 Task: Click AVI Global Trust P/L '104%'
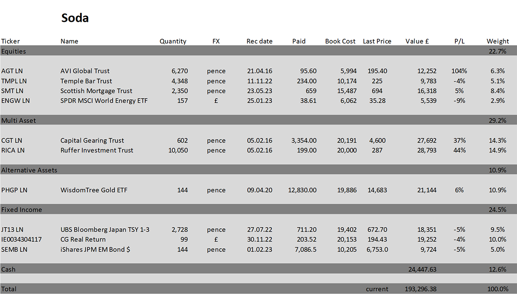459,71
